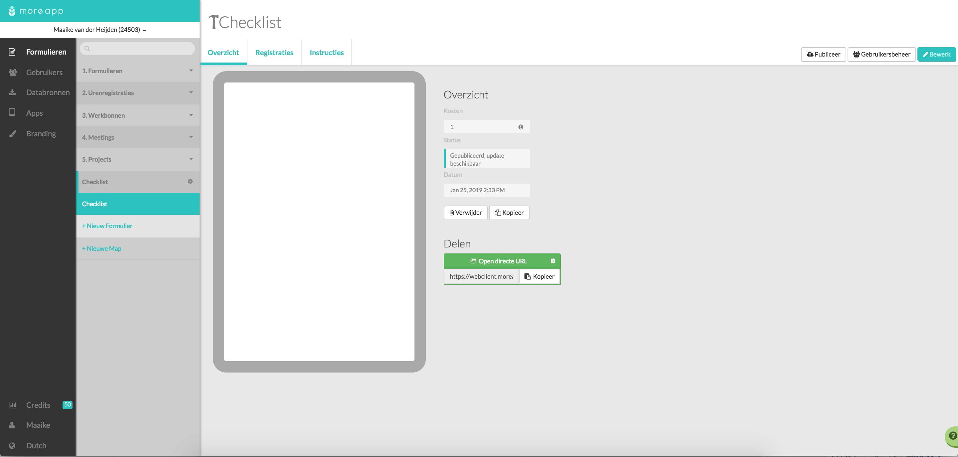Click the forms search input field

141,48
